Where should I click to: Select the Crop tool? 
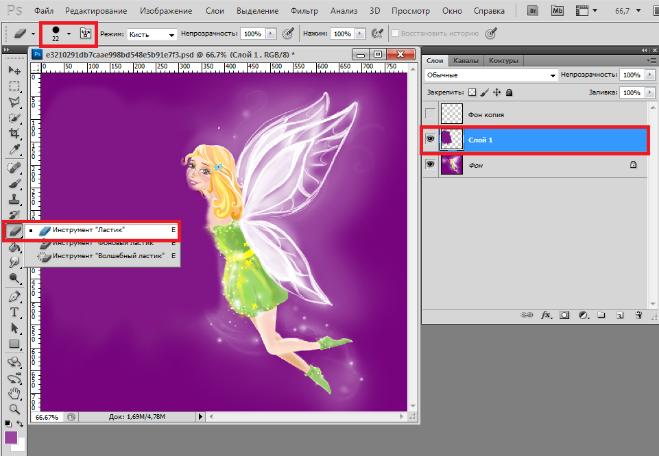14,134
